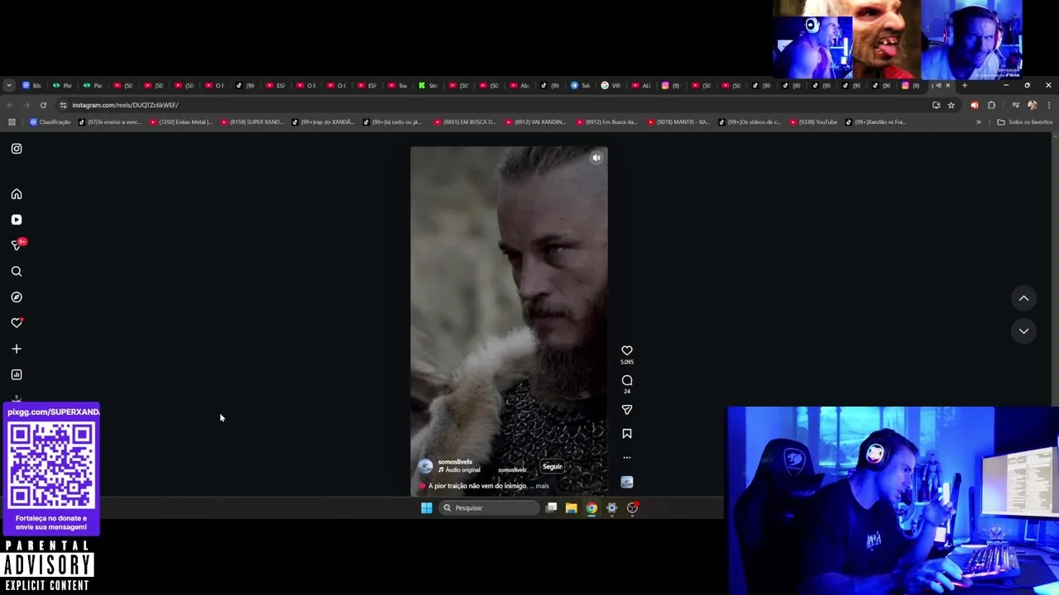Click the red extension icon in toolbar

tap(975, 105)
